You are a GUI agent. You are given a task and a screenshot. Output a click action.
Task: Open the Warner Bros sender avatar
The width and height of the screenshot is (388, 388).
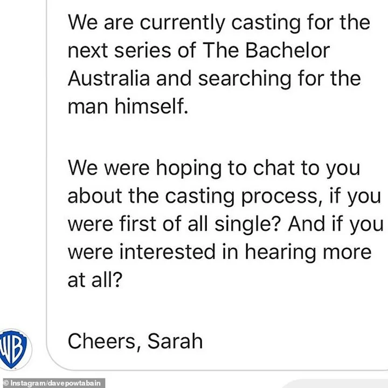click(15, 349)
